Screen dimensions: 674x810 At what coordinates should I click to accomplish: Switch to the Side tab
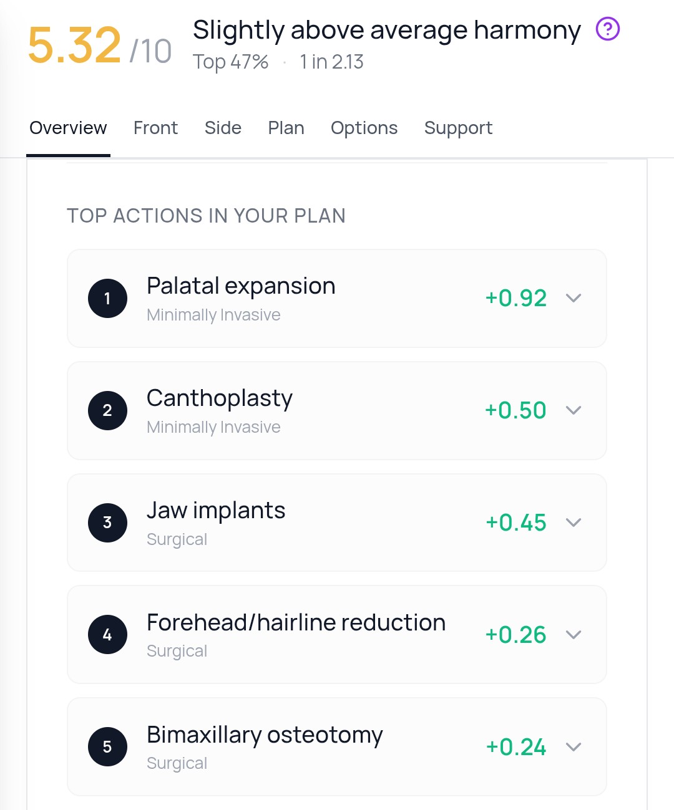point(223,128)
